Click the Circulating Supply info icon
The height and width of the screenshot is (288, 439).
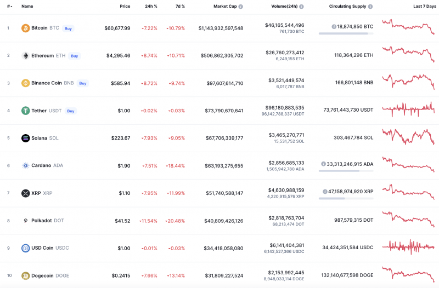pos(371,7)
